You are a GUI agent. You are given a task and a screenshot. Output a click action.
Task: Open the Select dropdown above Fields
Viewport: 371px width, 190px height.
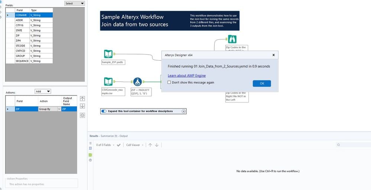point(75,4)
